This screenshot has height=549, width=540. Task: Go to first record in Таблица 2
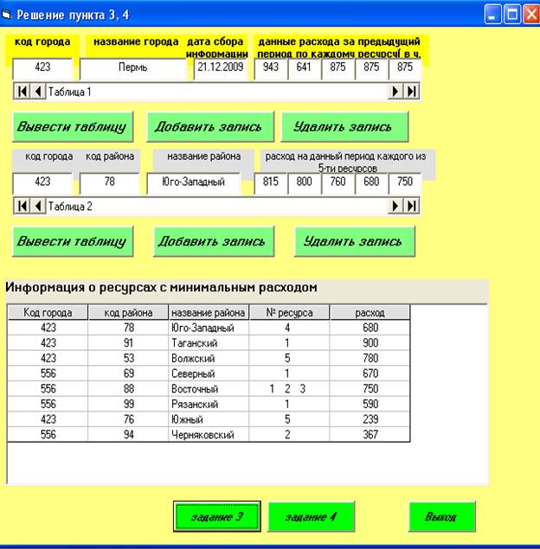22,206
